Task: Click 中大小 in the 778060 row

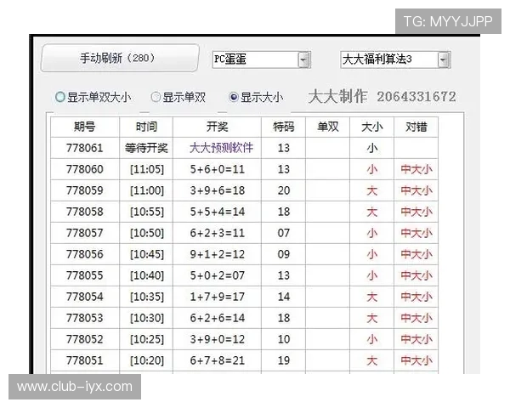Action: point(416,169)
